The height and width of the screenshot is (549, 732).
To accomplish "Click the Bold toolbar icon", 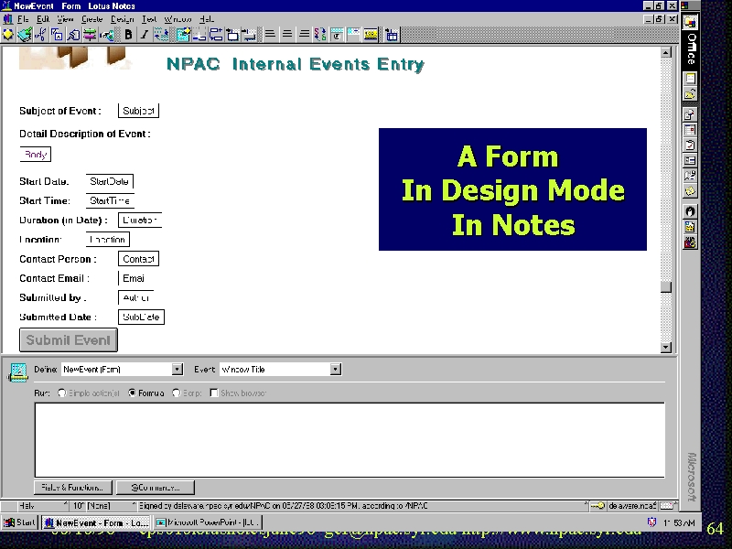I will coord(128,35).
